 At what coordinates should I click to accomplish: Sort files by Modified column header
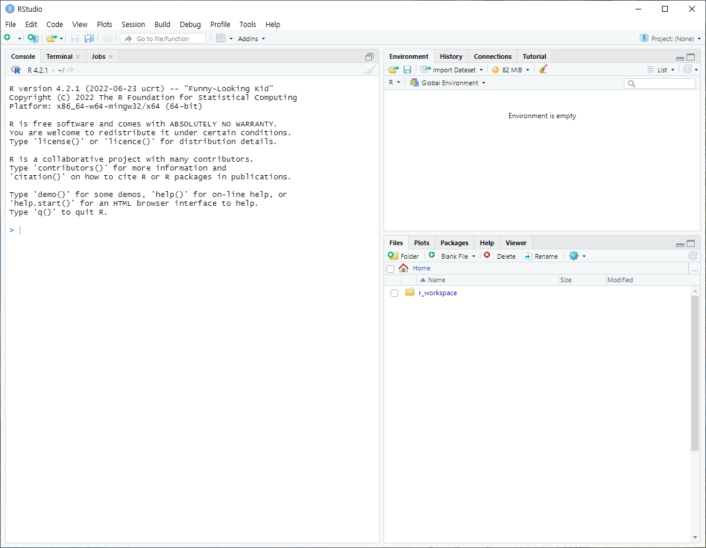point(648,280)
